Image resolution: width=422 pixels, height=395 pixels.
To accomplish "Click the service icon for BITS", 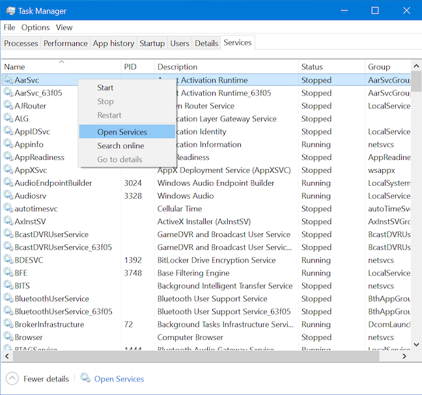I will 8,285.
